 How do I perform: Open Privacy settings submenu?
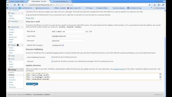coord(11,85)
